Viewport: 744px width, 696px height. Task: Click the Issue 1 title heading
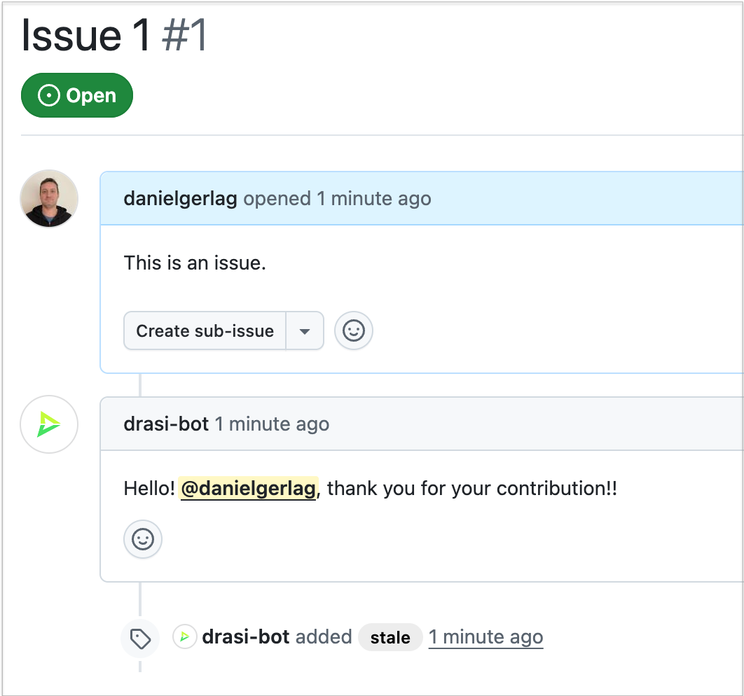[86, 35]
